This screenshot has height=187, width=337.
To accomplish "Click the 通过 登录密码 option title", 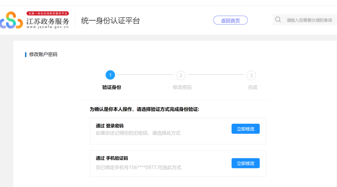I will coord(110,125).
